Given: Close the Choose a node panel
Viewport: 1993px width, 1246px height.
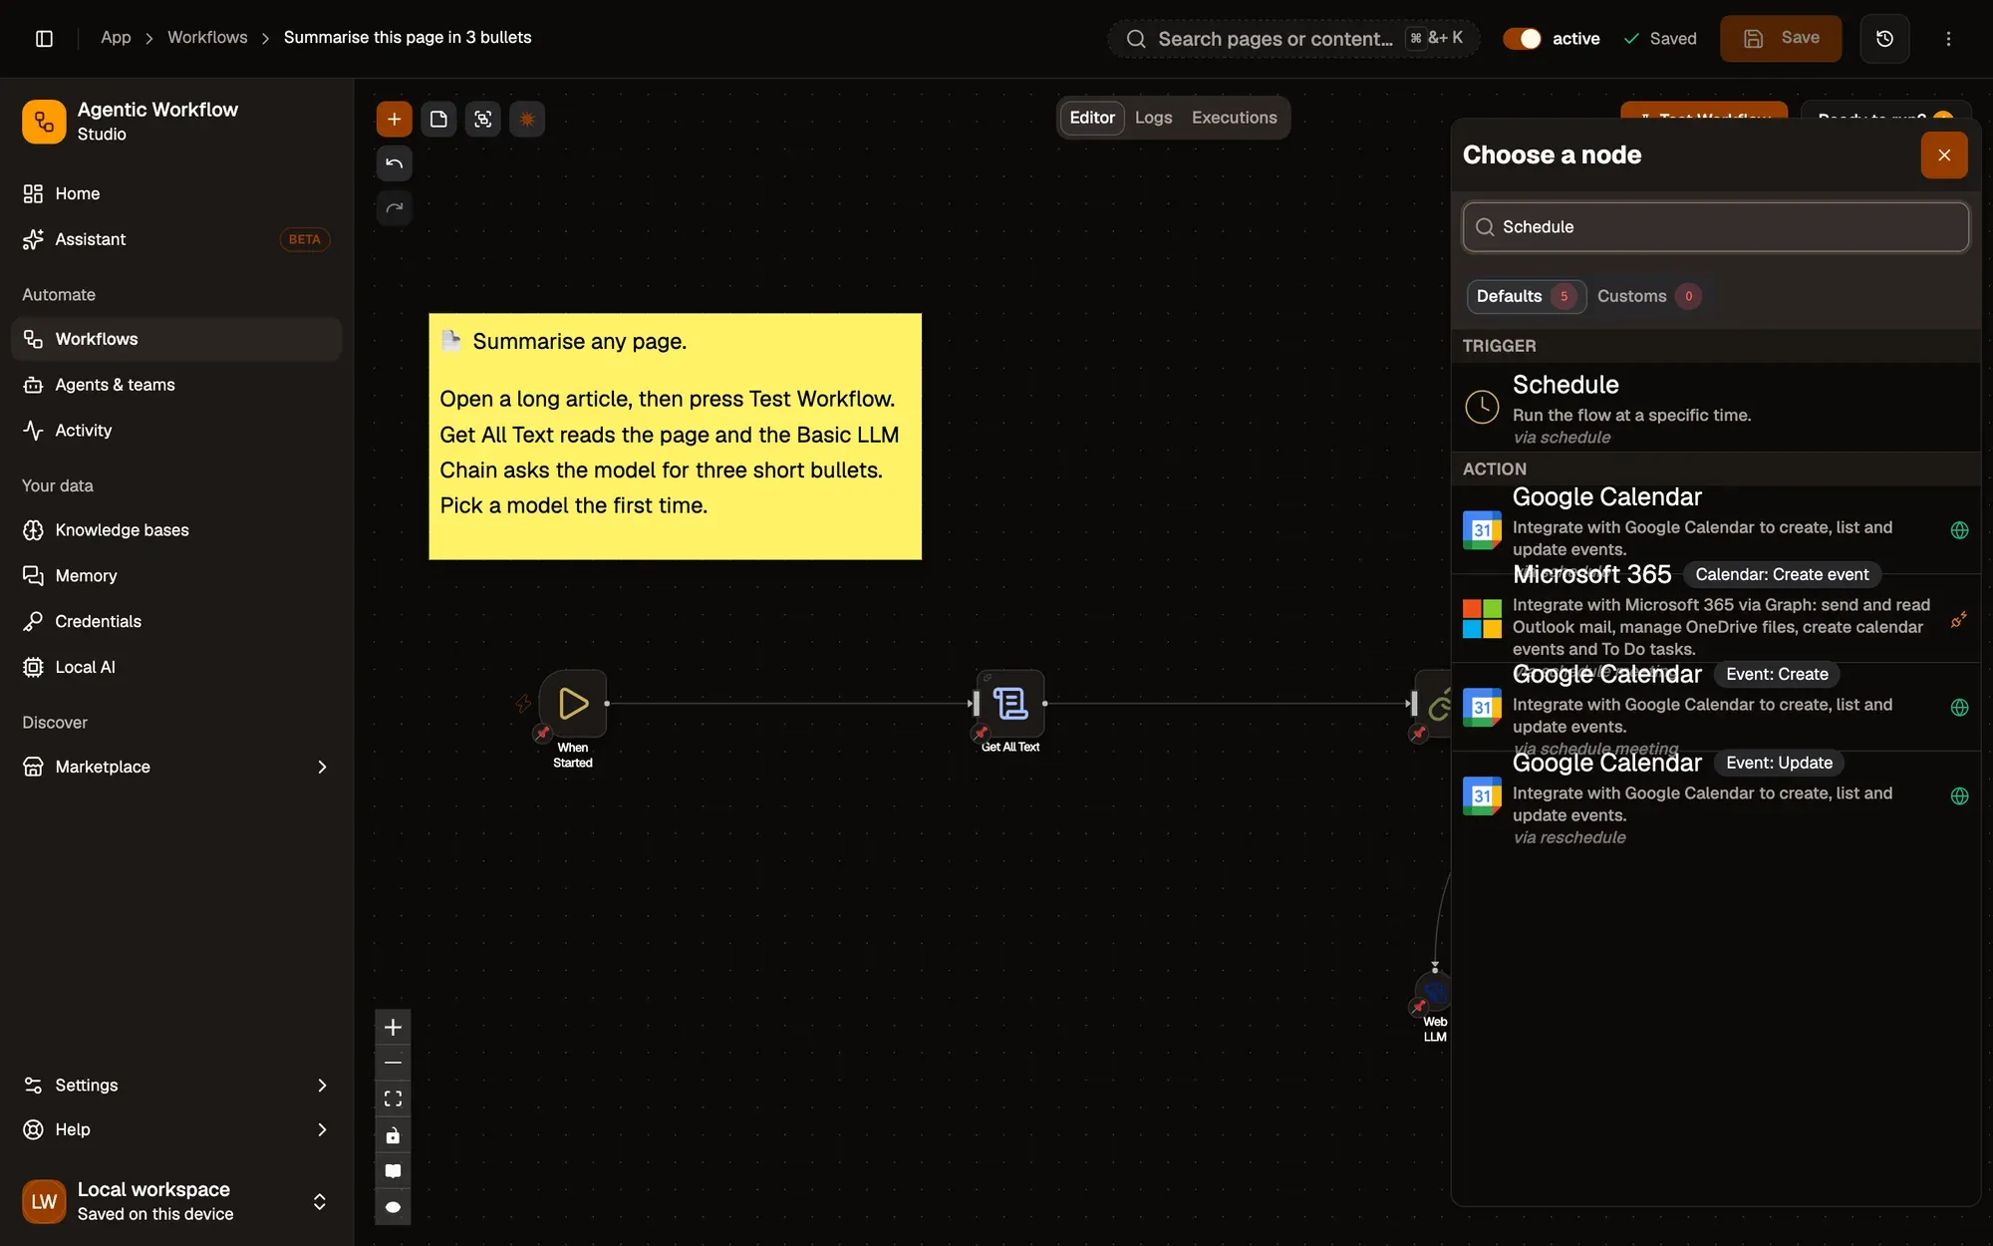Looking at the screenshot, I should [x=1944, y=156].
